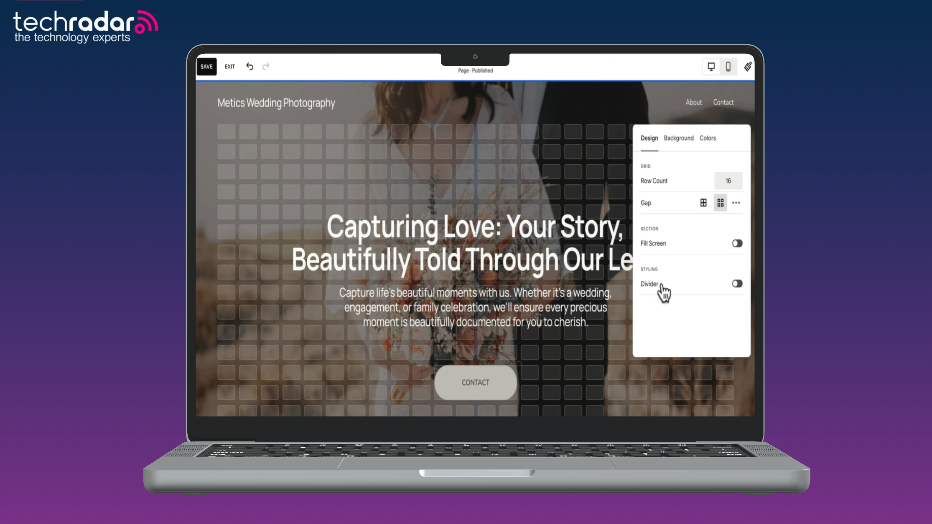This screenshot has height=524, width=932.
Task: Open the About navigation link
Action: tap(693, 102)
